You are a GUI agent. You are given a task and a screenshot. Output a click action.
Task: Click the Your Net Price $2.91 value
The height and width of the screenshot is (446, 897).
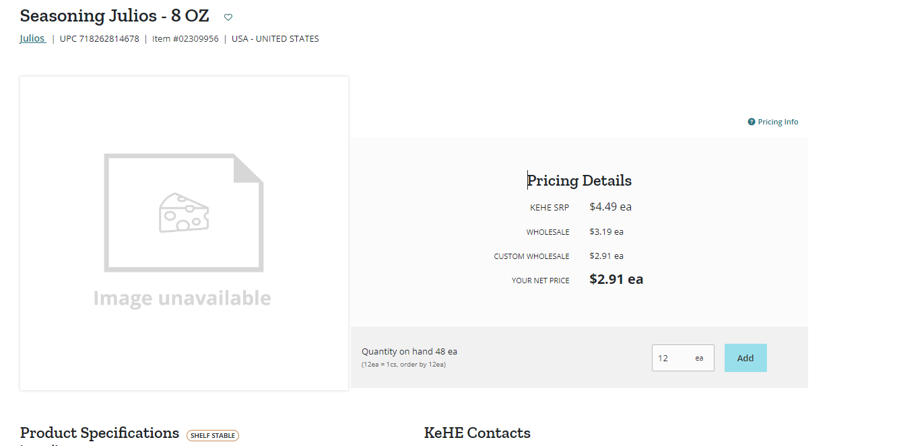coord(616,279)
